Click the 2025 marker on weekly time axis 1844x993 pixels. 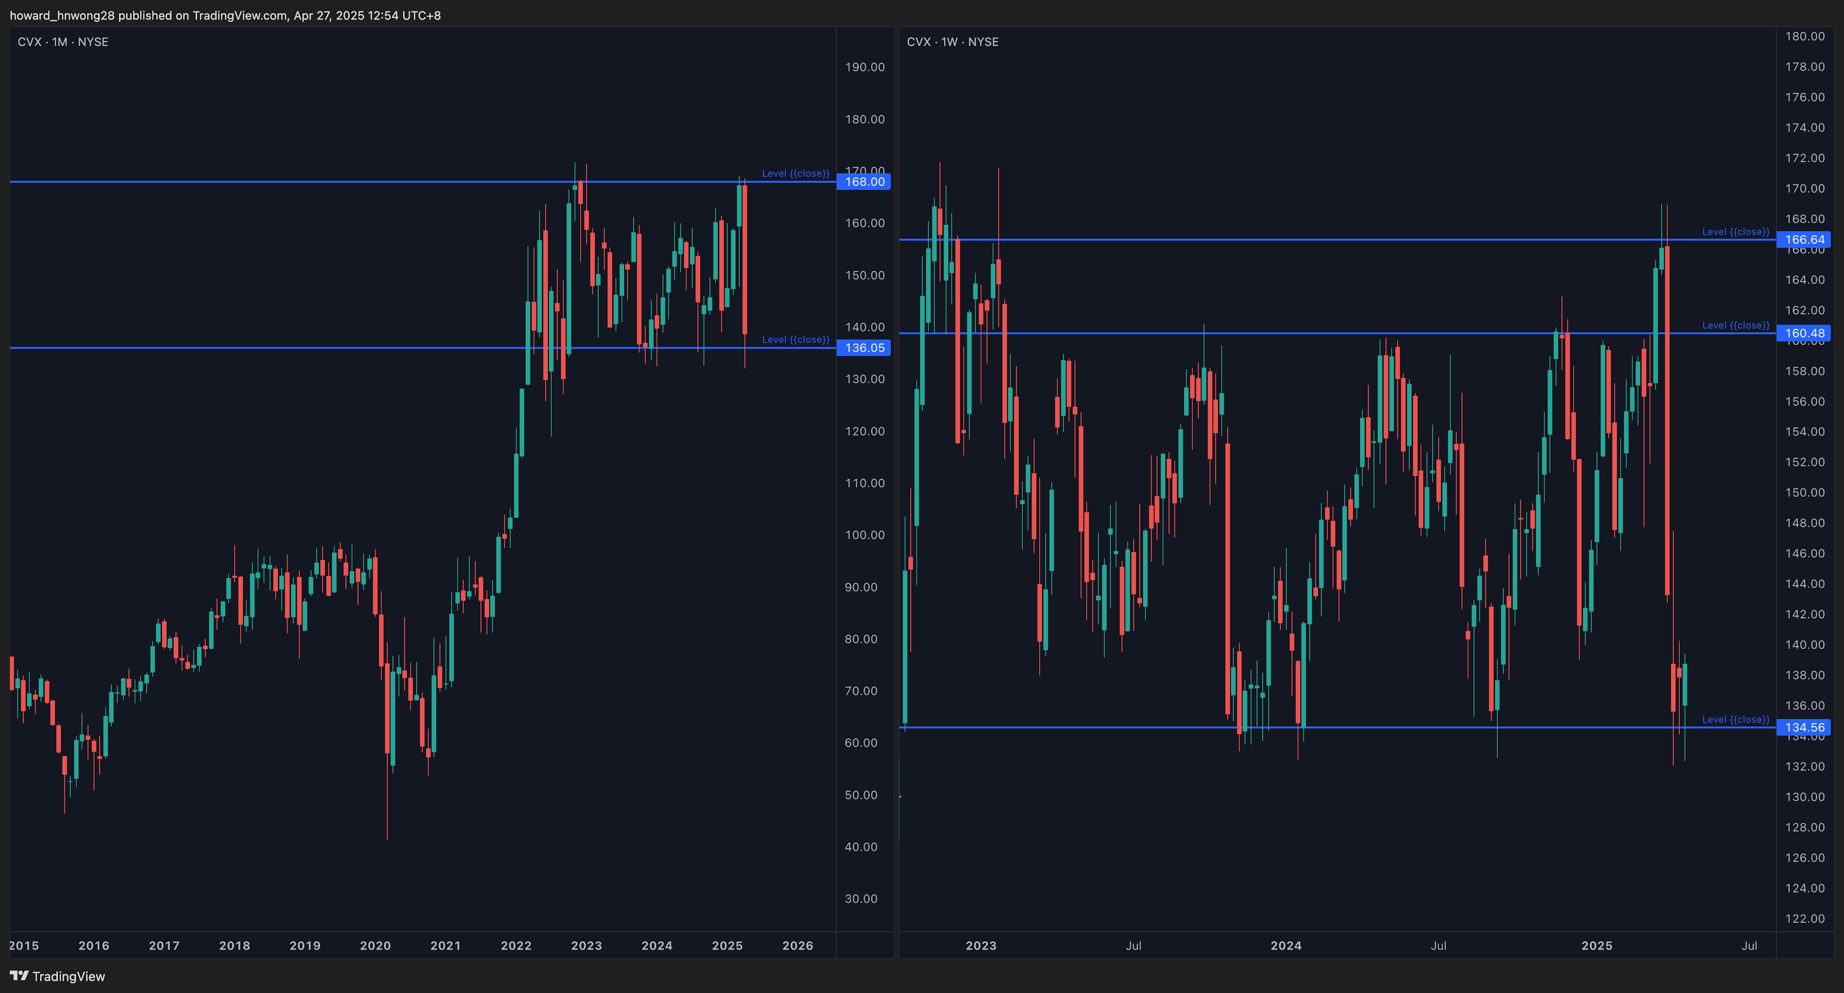click(1596, 945)
